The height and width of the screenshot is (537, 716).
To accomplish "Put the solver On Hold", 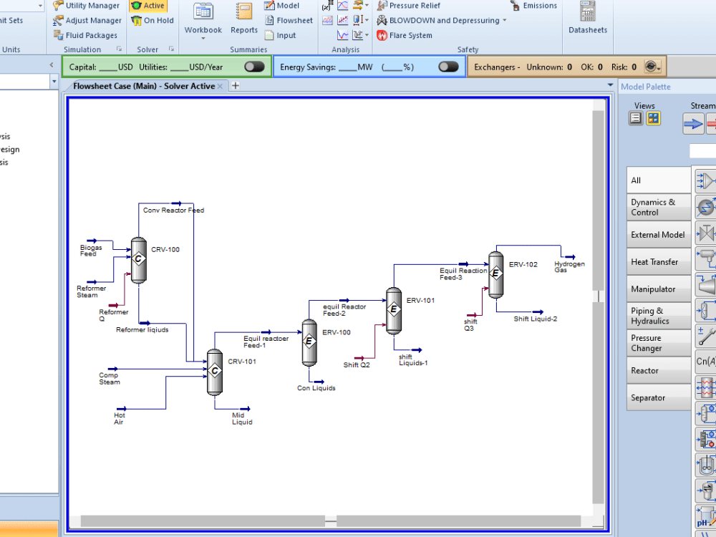I will [152, 20].
